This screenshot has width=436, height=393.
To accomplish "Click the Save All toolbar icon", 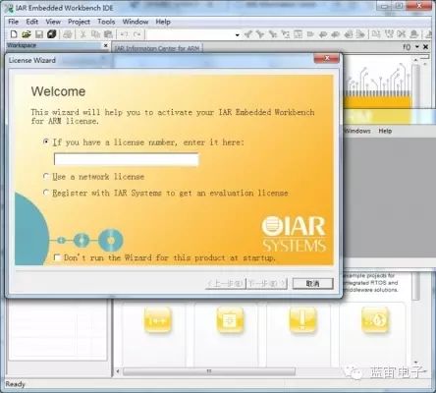I will point(52,34).
